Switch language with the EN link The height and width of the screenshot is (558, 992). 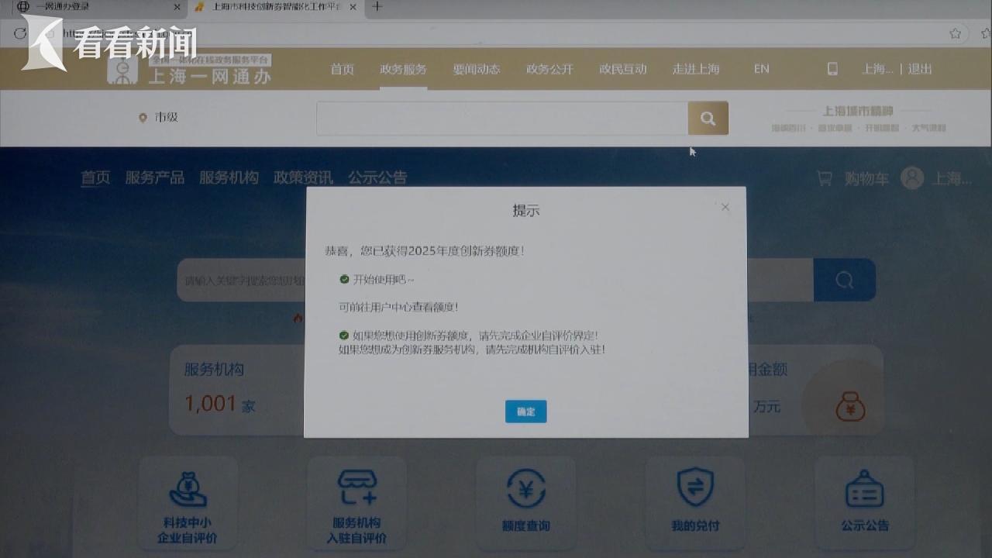tap(761, 69)
